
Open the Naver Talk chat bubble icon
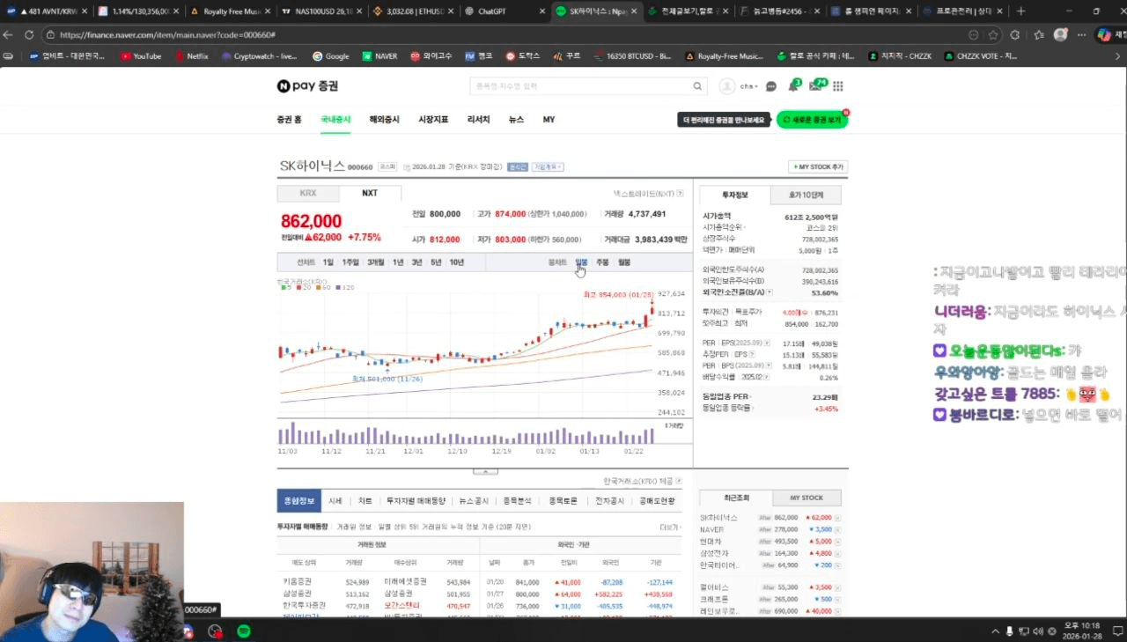(x=770, y=85)
